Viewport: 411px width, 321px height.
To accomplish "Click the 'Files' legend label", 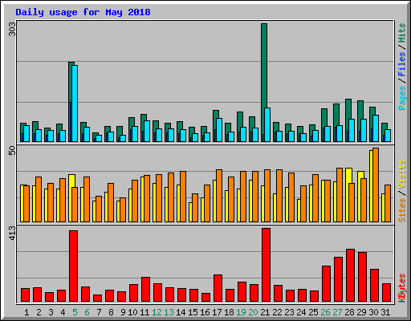I will coord(402,64).
